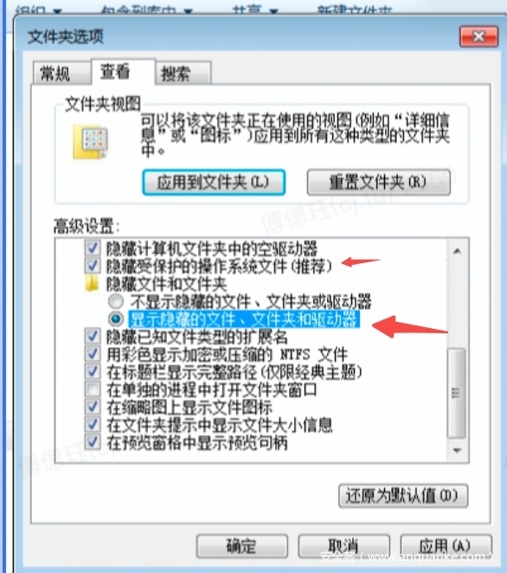
Task: Switch to the 常规 tab
Action: click(x=55, y=73)
